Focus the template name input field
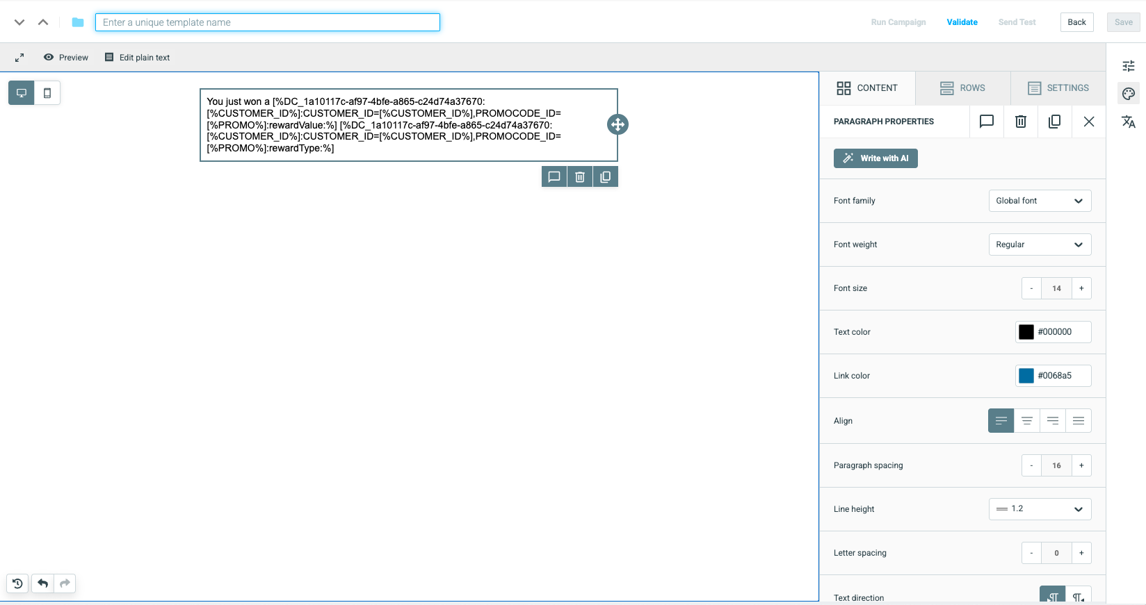Viewport: 1146px width, 605px height. click(x=268, y=22)
